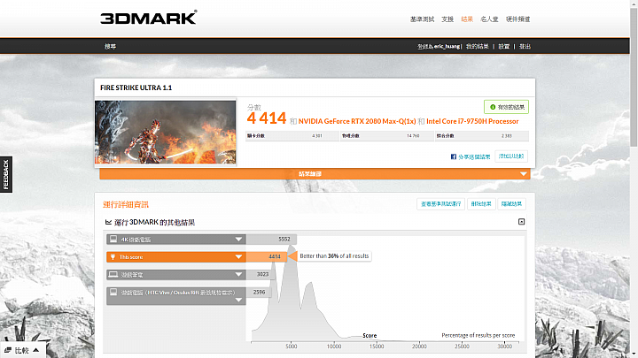
Task: Click the hide result button
Action: coord(511,204)
